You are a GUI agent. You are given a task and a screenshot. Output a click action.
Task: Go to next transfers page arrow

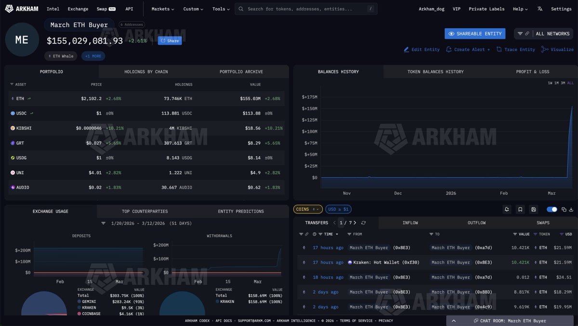coord(355,223)
